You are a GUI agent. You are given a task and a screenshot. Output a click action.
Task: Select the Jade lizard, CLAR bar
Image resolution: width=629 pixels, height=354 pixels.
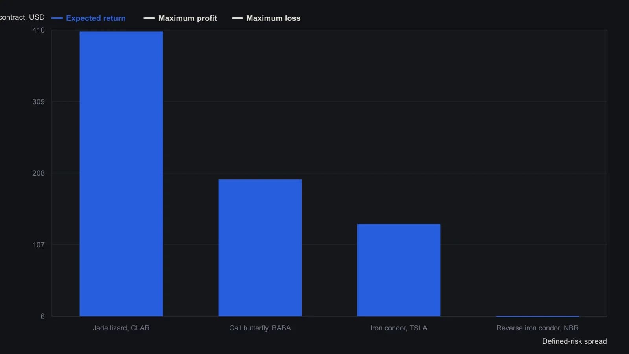121,174
